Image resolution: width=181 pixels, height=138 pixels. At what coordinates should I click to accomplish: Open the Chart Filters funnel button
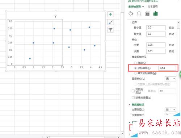(110, 30)
